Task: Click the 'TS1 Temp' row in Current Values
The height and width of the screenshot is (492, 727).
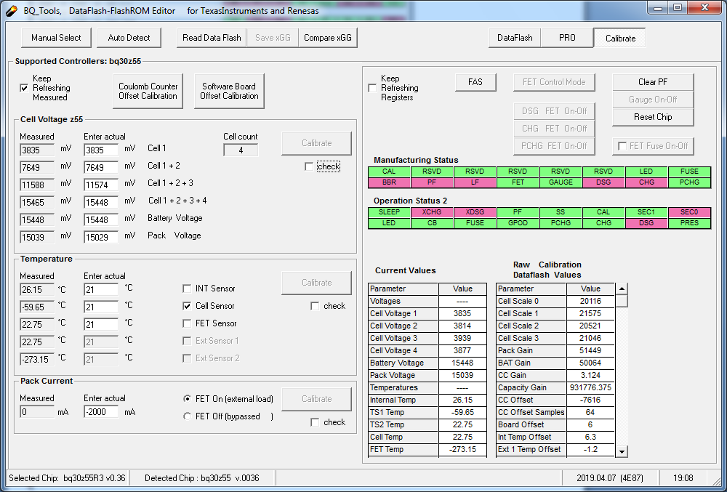Action: click(x=427, y=412)
